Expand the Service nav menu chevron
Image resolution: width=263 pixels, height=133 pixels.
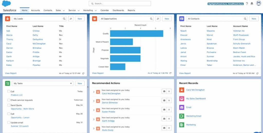[79, 10]
